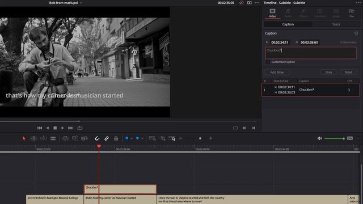The height and width of the screenshot is (204, 363).
Task: Click the Insert Clip toolbar icon
Action: 65,138
